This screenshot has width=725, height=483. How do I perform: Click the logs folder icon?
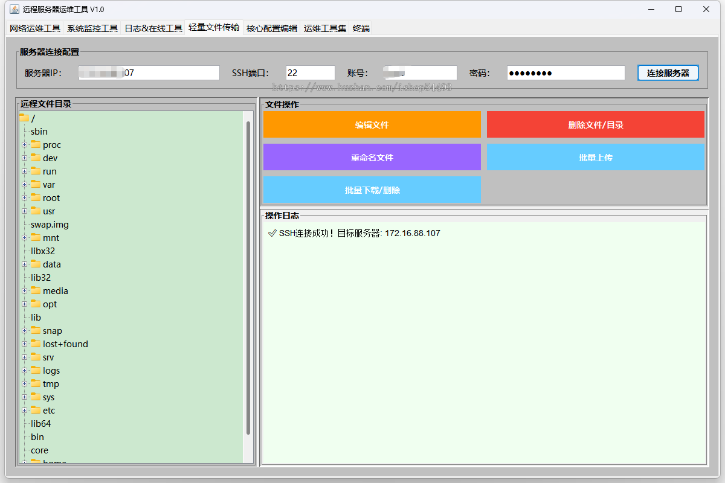pos(36,370)
